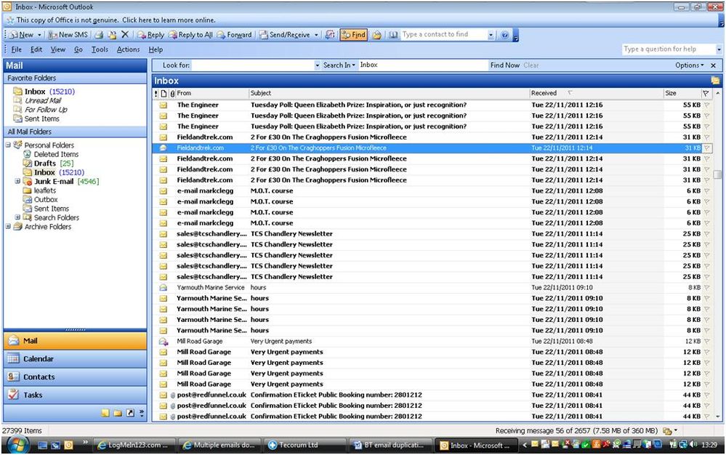
Task: Click Windows Start orb
Action: pos(18,445)
